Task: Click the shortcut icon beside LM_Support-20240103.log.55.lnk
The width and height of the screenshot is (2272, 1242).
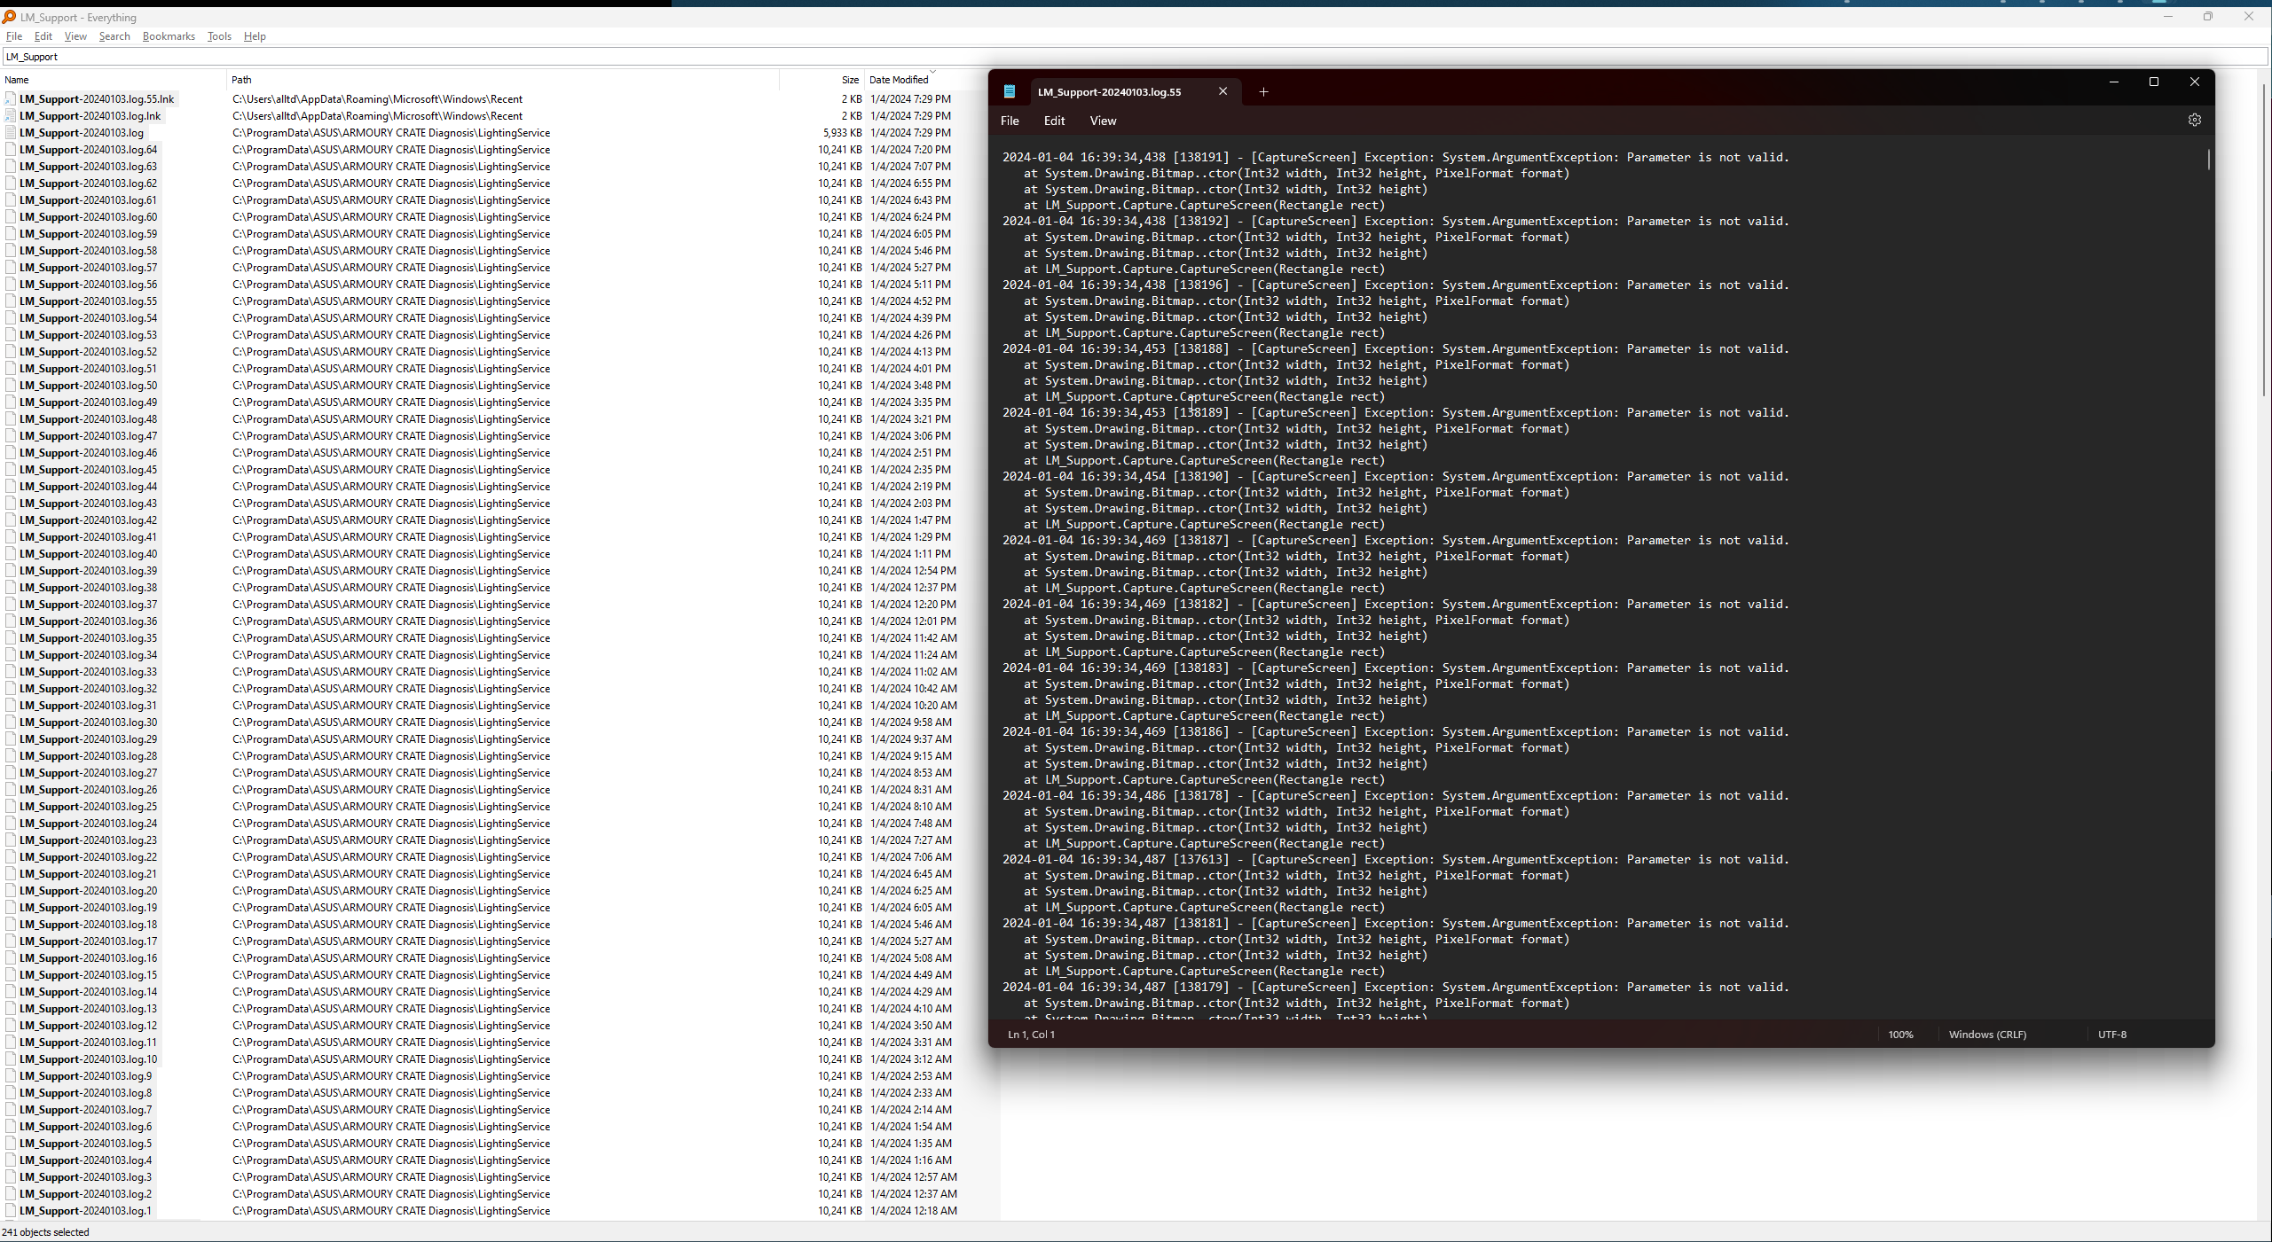Action: pos(9,98)
